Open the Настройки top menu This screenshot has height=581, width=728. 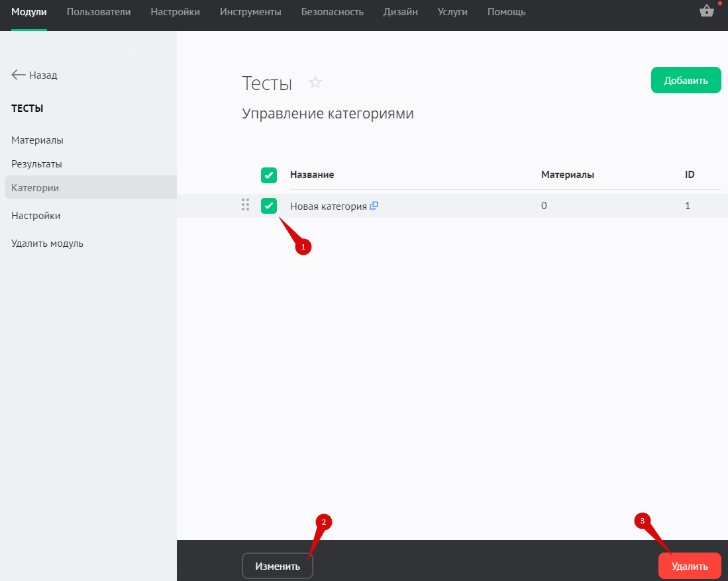point(175,12)
